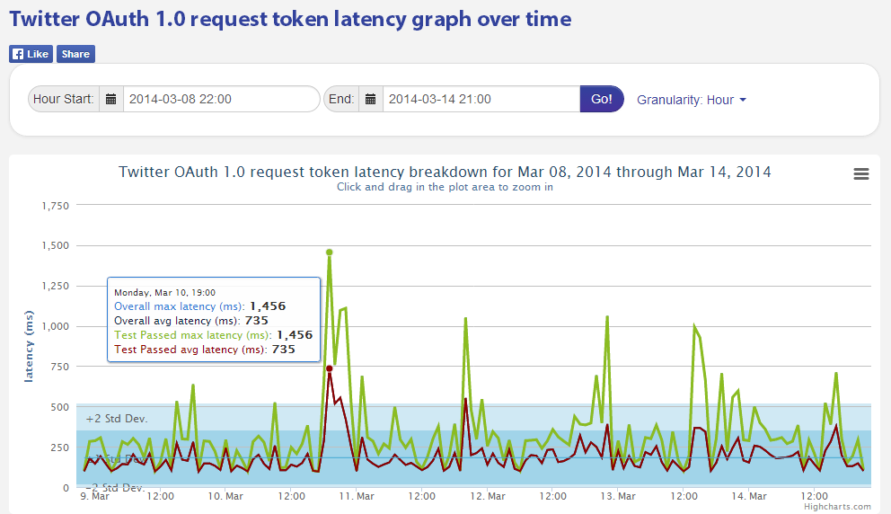Screen dimensions: 891x514
Task: Click the '750' y-axis label
Action: pos(59,367)
